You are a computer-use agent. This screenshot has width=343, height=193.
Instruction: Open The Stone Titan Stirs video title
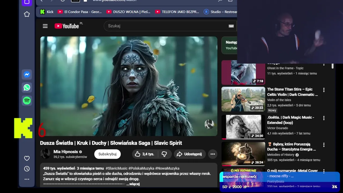click(293, 92)
